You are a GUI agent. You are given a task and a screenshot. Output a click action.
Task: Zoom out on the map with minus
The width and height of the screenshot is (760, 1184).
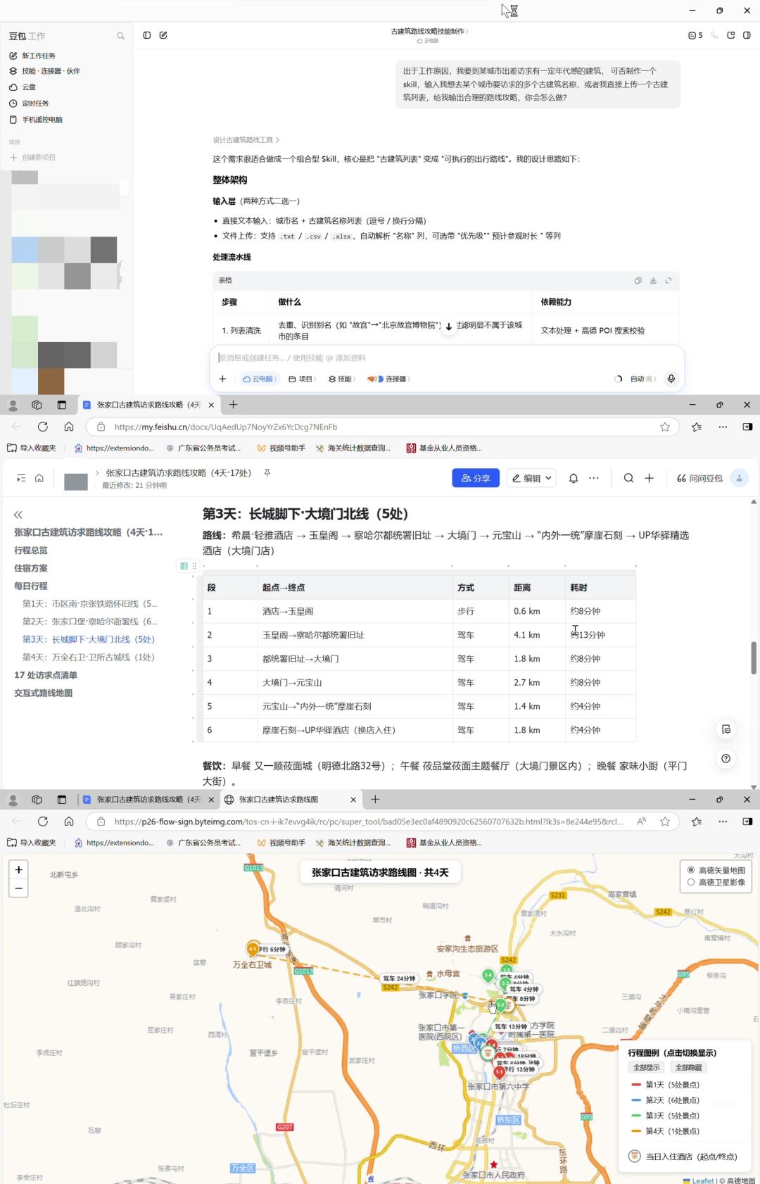click(19, 889)
